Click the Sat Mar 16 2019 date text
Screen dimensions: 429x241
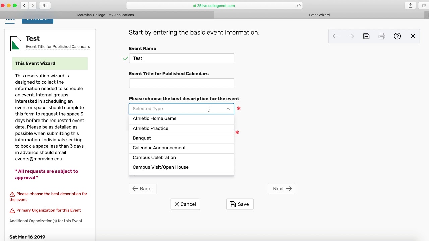[x=27, y=237]
